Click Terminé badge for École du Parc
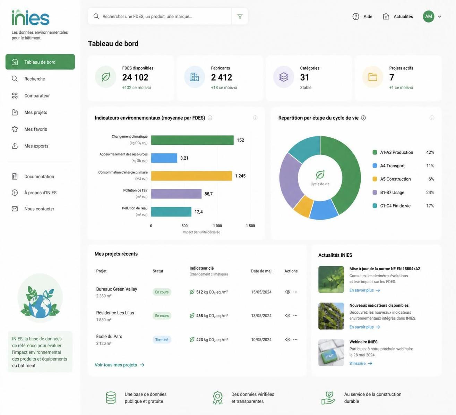The height and width of the screenshot is (415, 456). point(162,340)
